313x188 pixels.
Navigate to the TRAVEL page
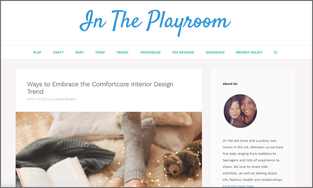click(x=123, y=52)
